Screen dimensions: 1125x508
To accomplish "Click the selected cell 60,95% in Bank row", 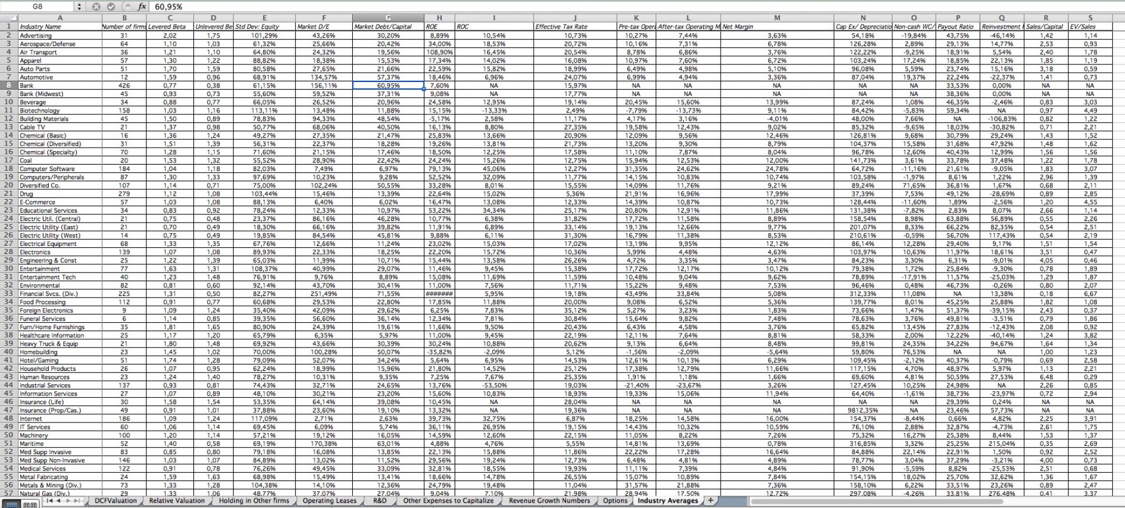I will (387, 86).
